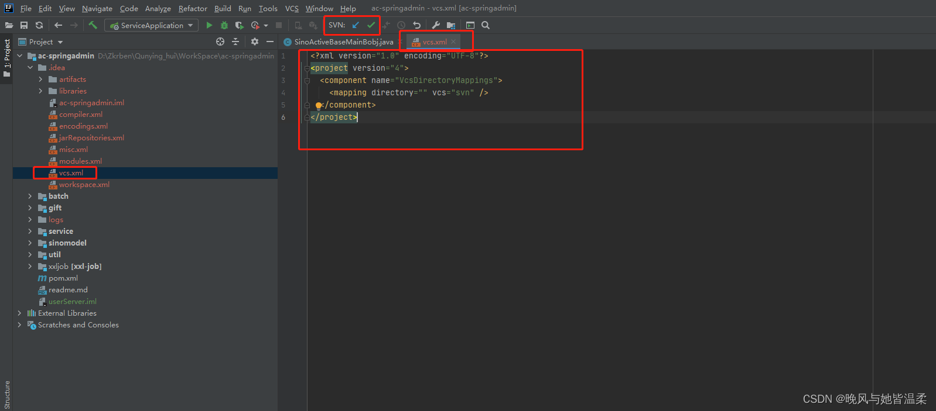This screenshot has width=936, height=411.
Task: Collapse the ac-springadmin root node
Action: pyautogui.click(x=20, y=56)
